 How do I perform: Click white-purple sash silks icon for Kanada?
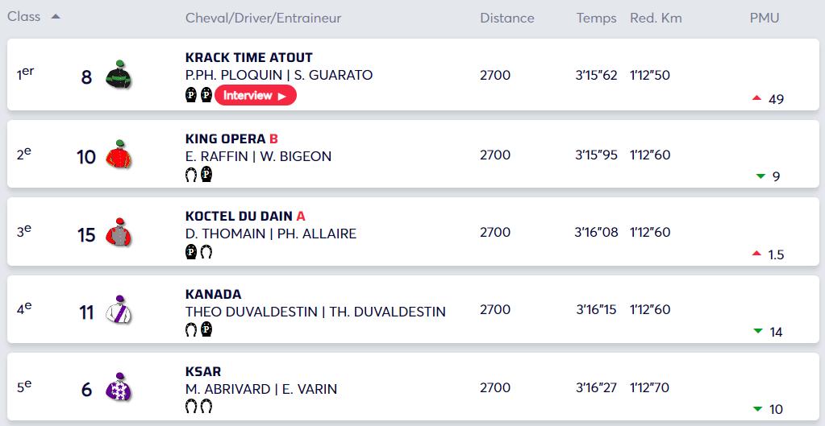[118, 310]
